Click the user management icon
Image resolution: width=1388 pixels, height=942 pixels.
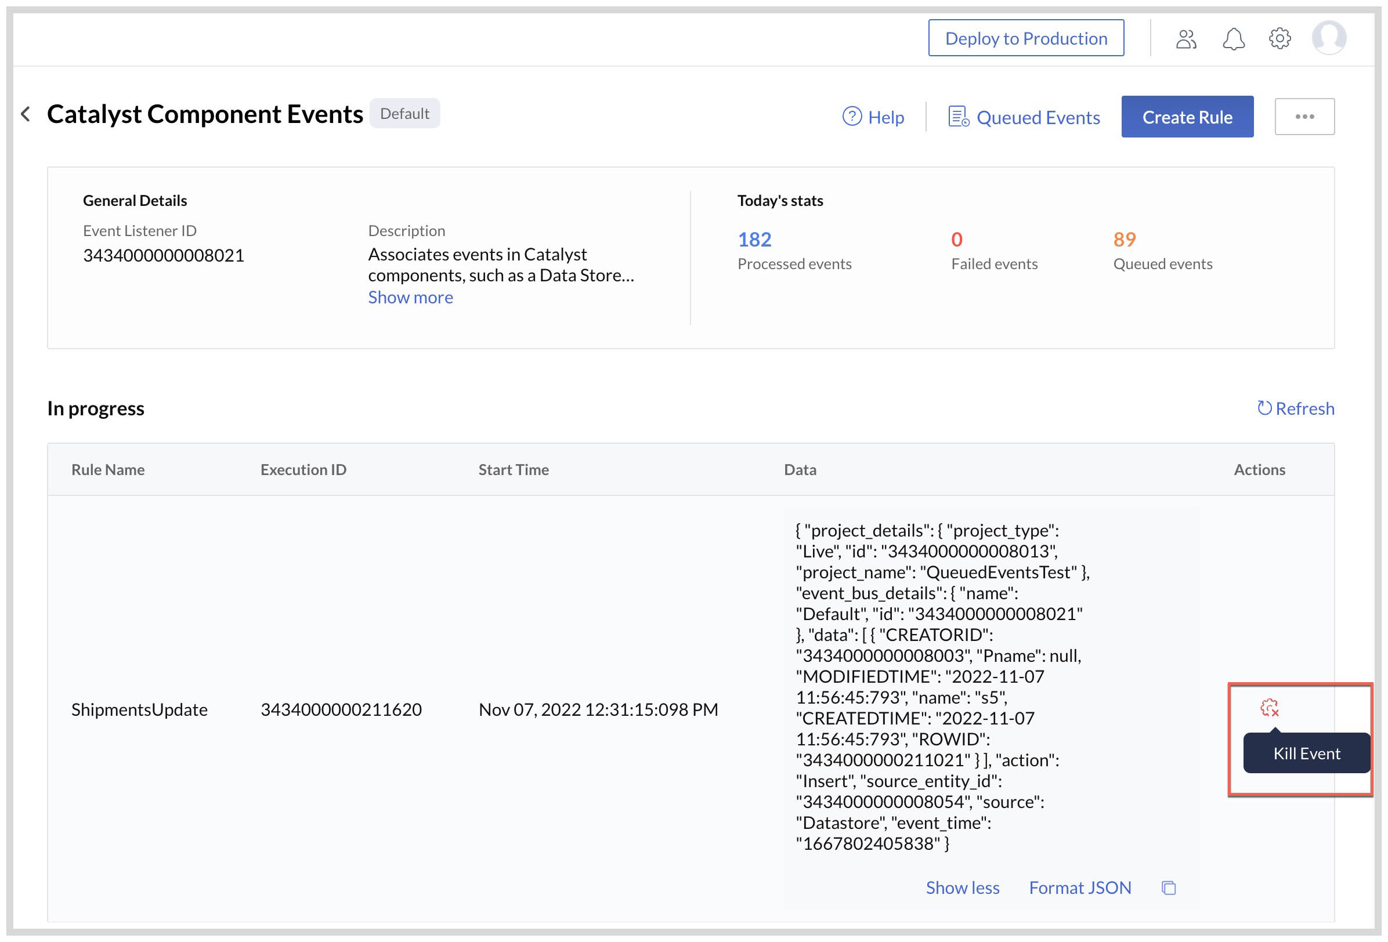click(1185, 38)
